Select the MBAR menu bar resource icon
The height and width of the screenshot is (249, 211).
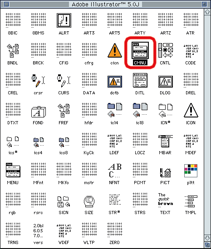pyautogui.click(x=166, y=141)
